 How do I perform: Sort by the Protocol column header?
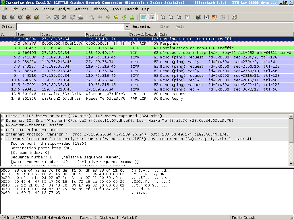pyautogui.click(x=137, y=34)
